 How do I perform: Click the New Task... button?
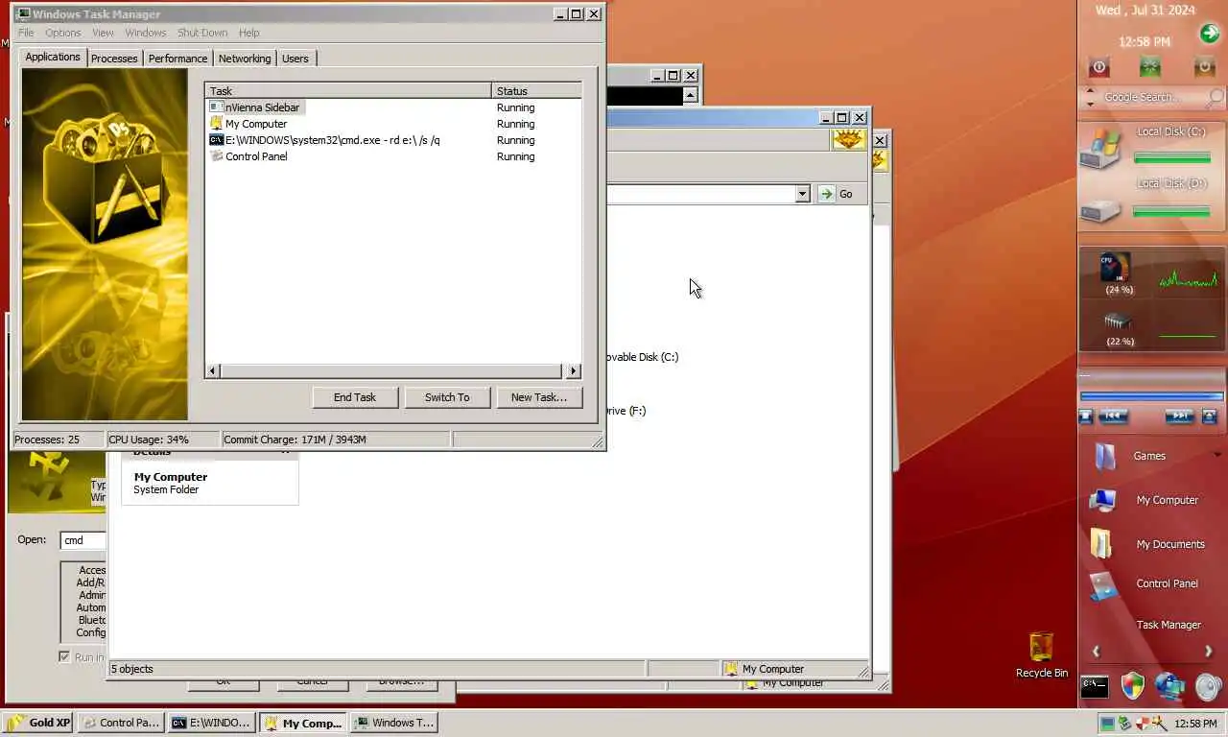[x=539, y=397]
